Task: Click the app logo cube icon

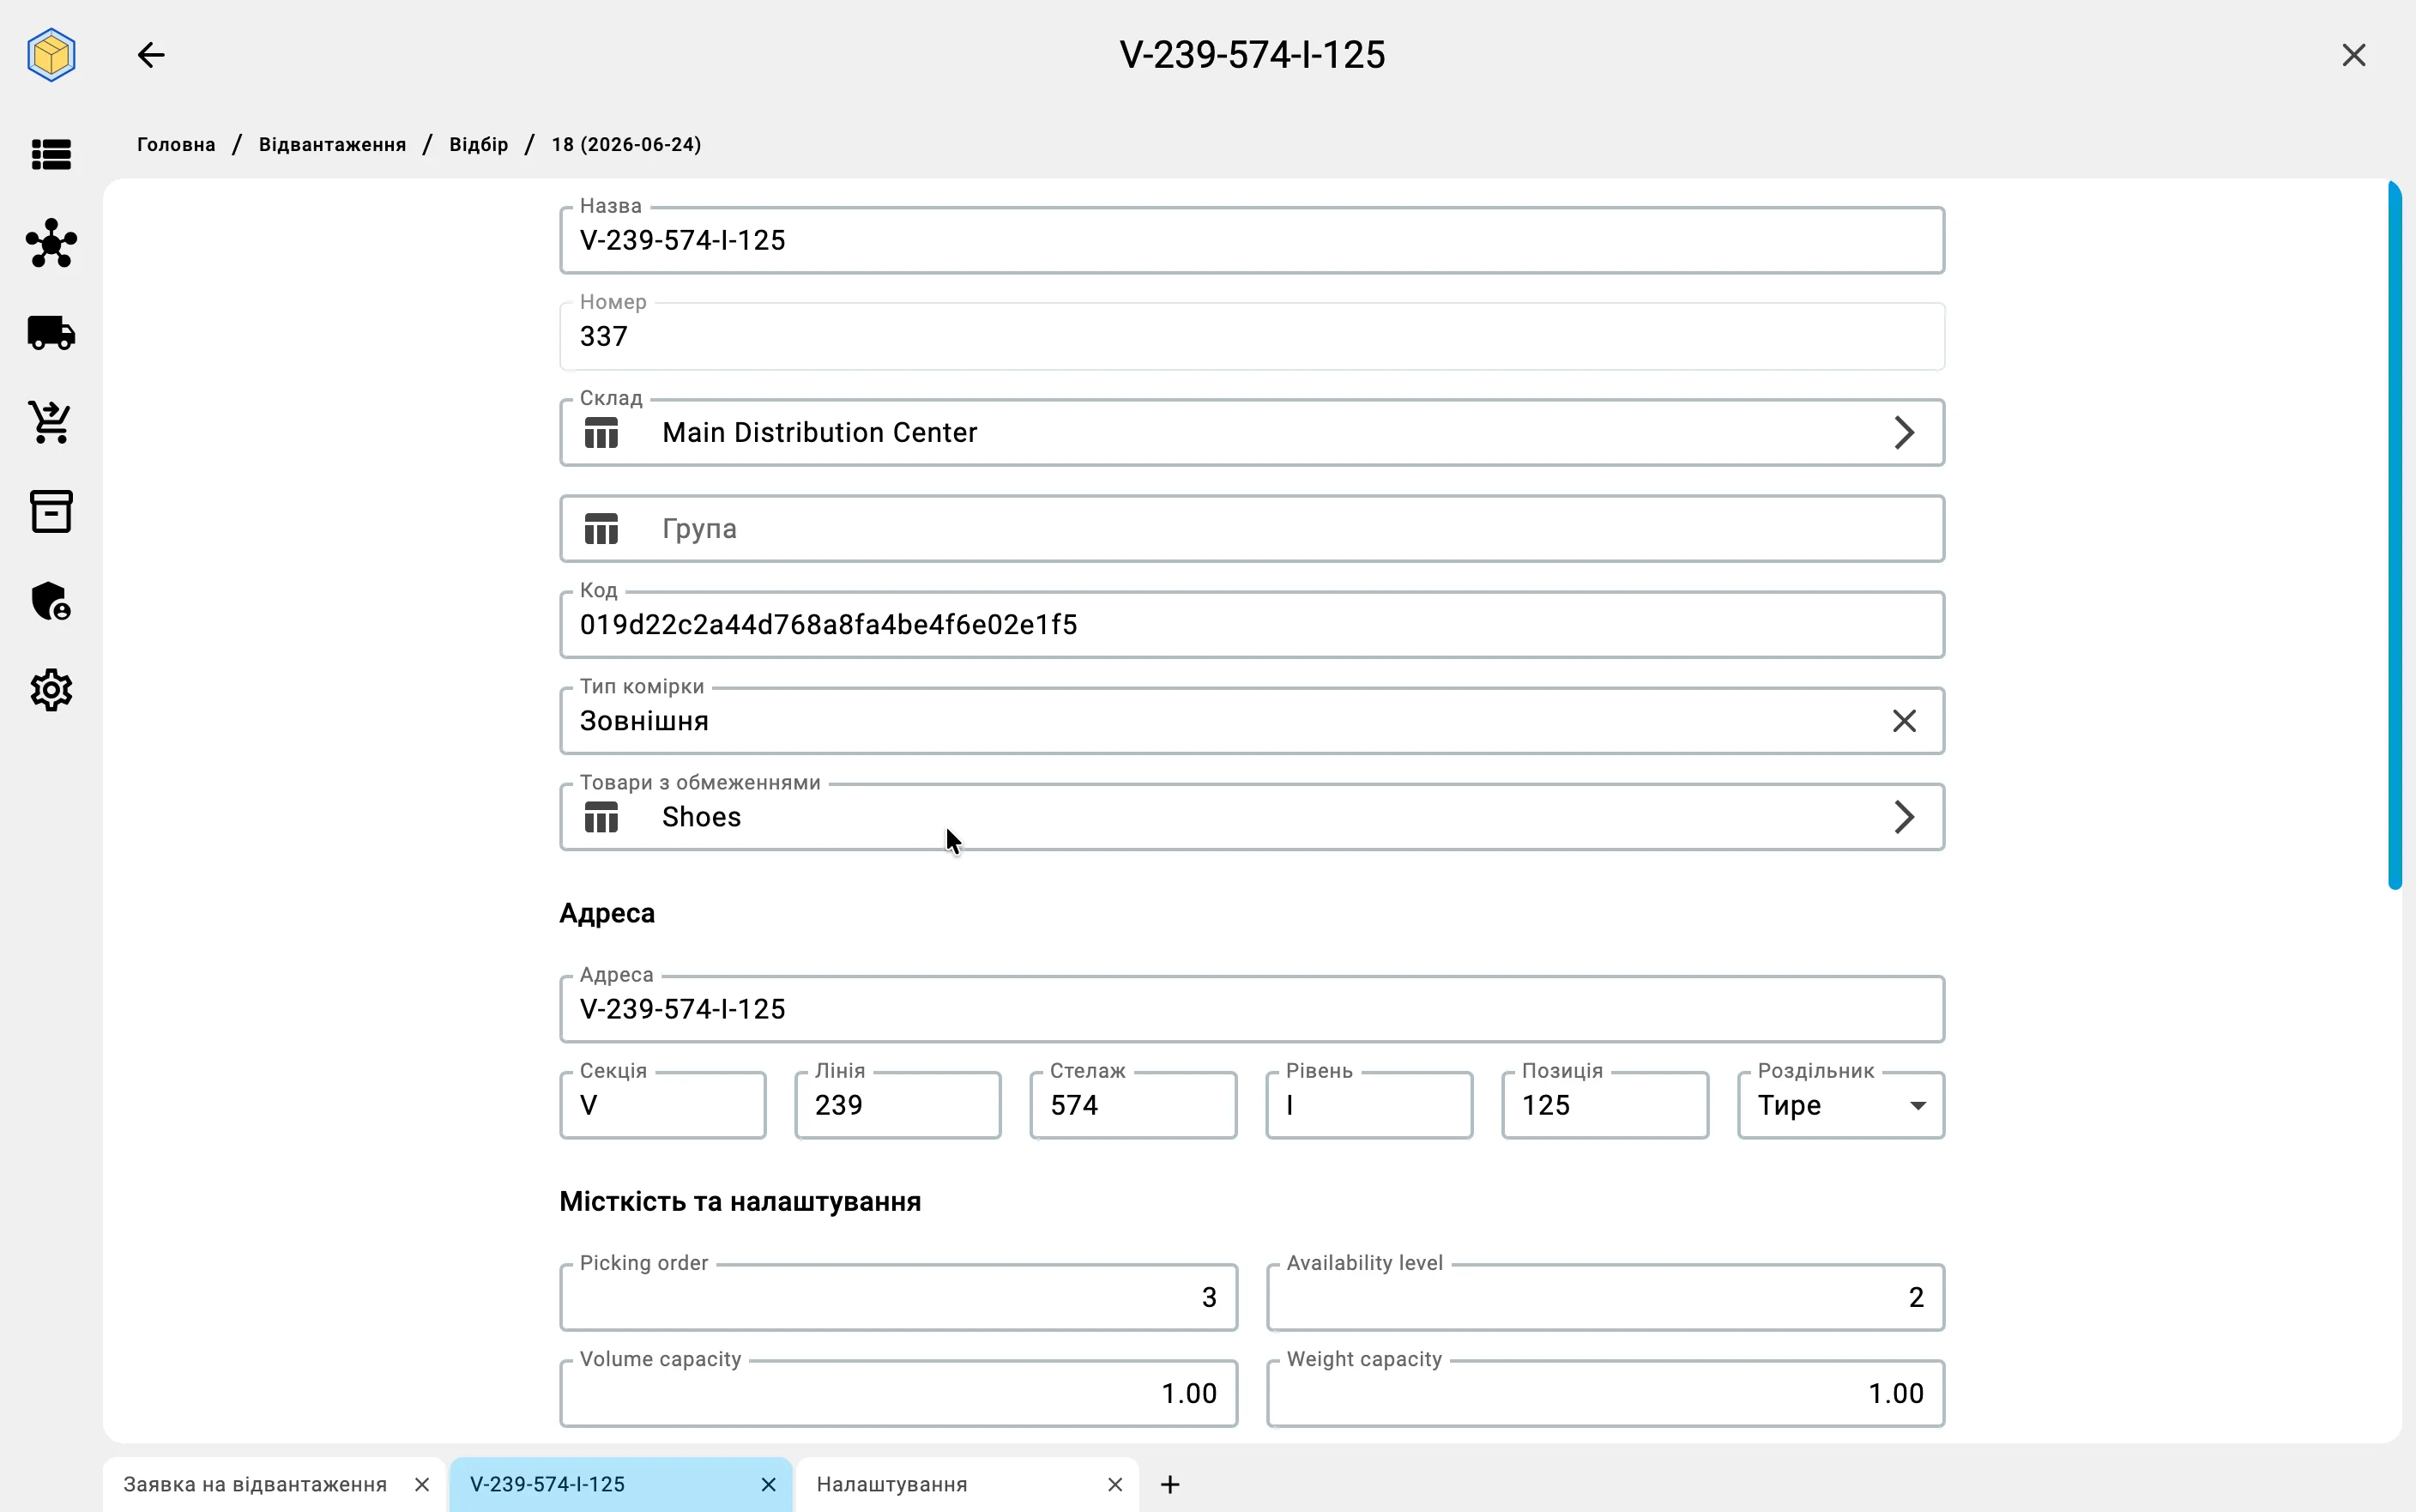Action: pos(51,55)
